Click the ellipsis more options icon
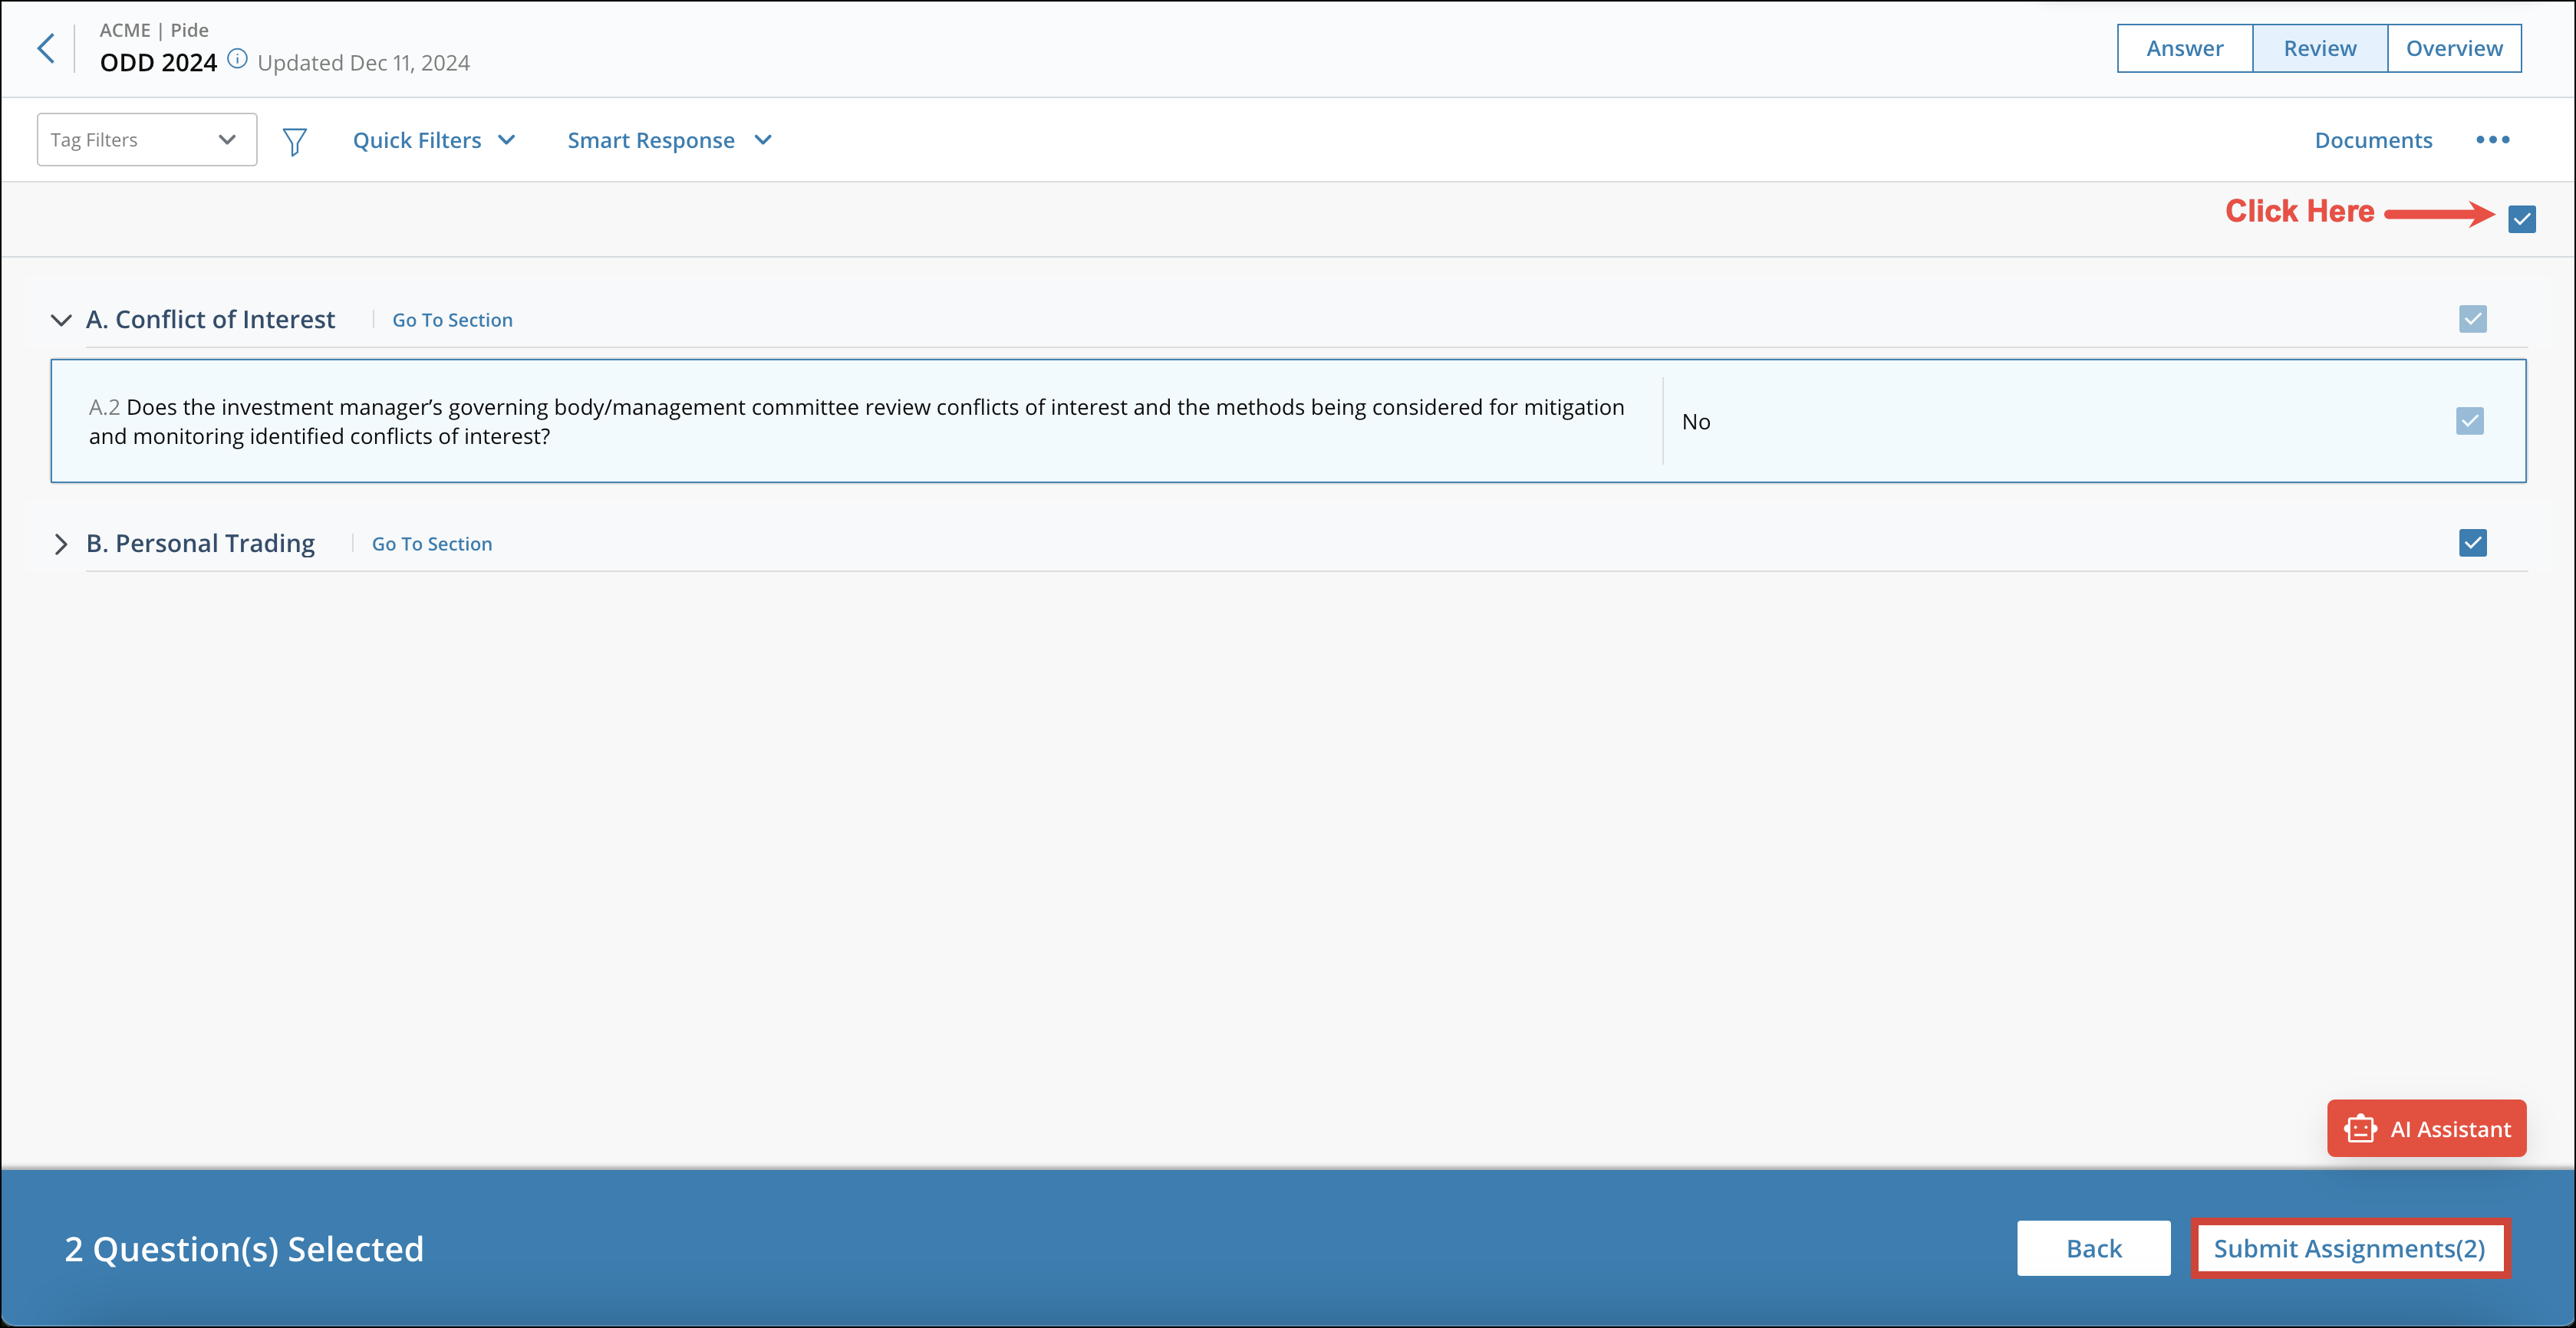Image resolution: width=2576 pixels, height=1328 pixels. pos(2492,140)
